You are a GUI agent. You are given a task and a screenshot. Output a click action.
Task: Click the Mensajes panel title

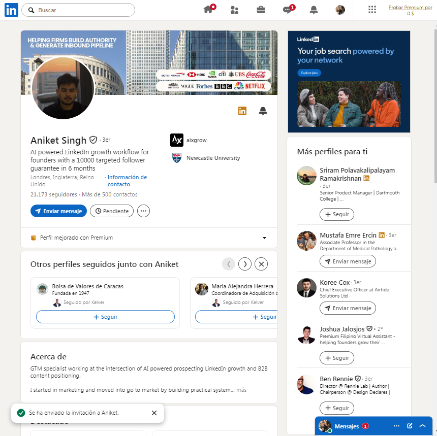(347, 426)
